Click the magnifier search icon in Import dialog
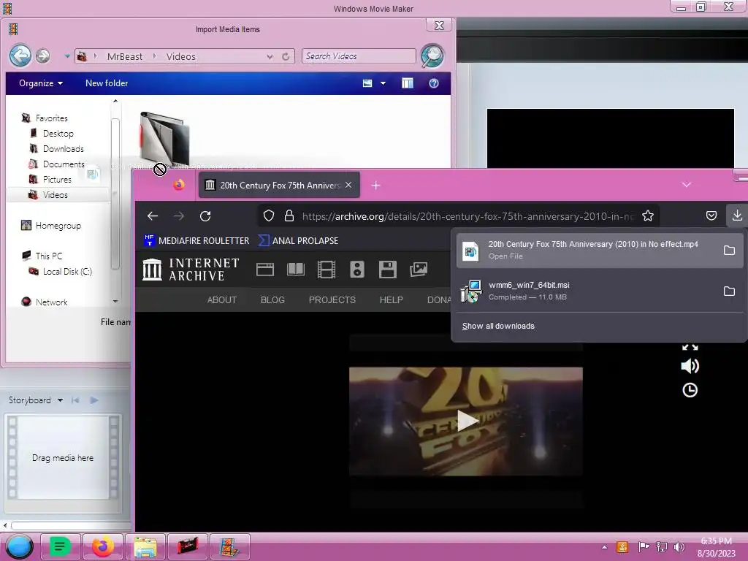 (432, 56)
